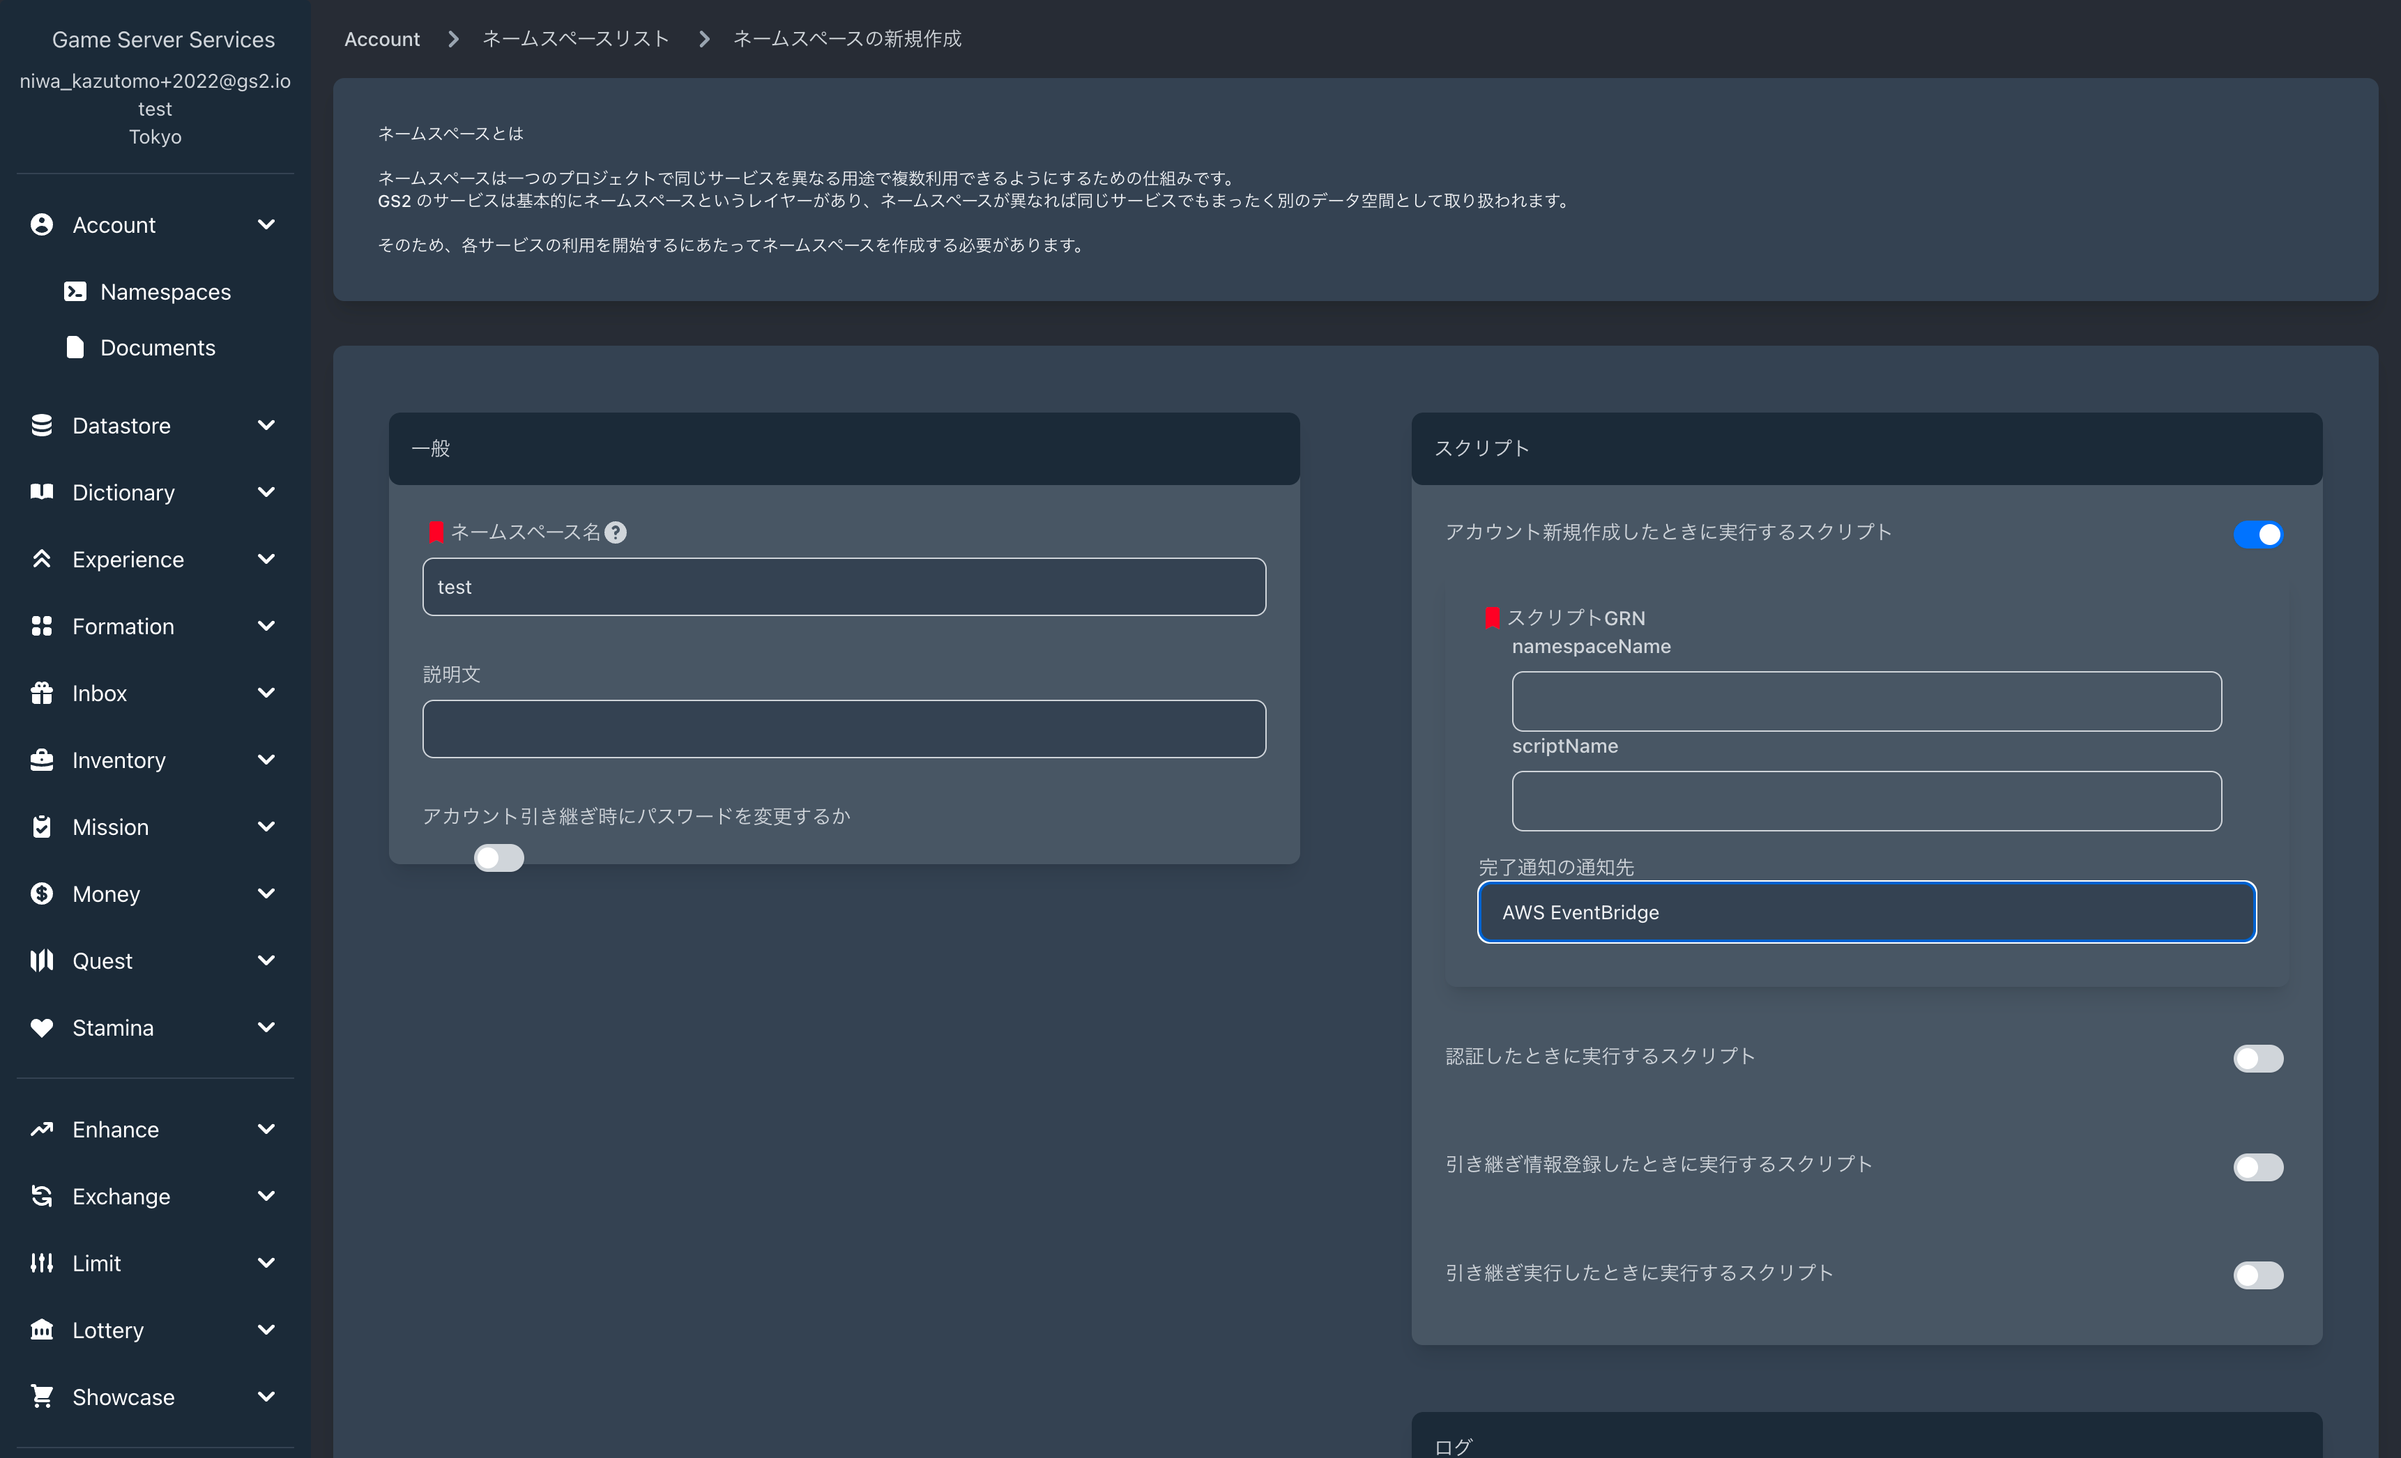
Task: Click the Quest icon in sidebar
Action: [x=42, y=961]
